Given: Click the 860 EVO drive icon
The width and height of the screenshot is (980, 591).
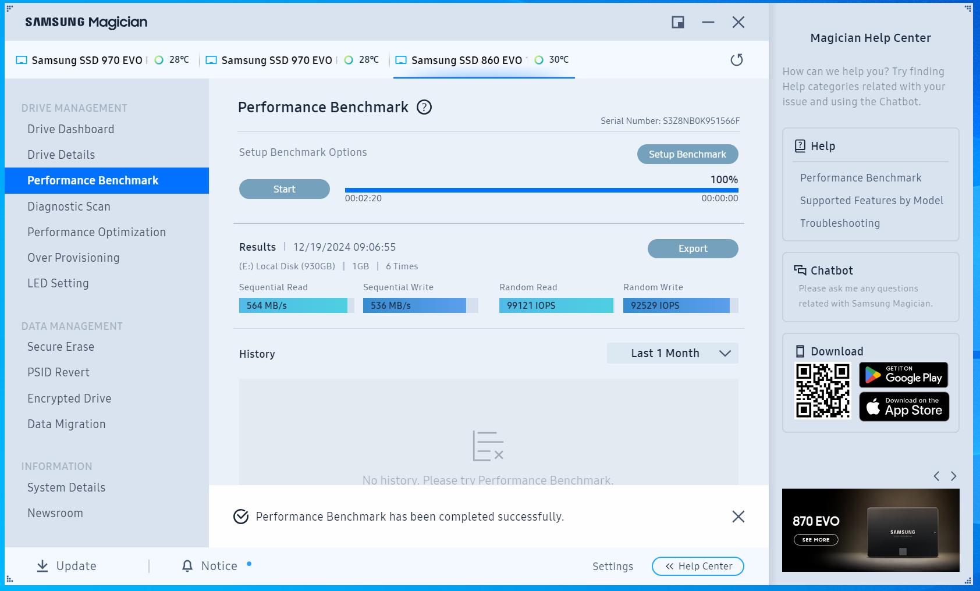Looking at the screenshot, I should click(401, 60).
